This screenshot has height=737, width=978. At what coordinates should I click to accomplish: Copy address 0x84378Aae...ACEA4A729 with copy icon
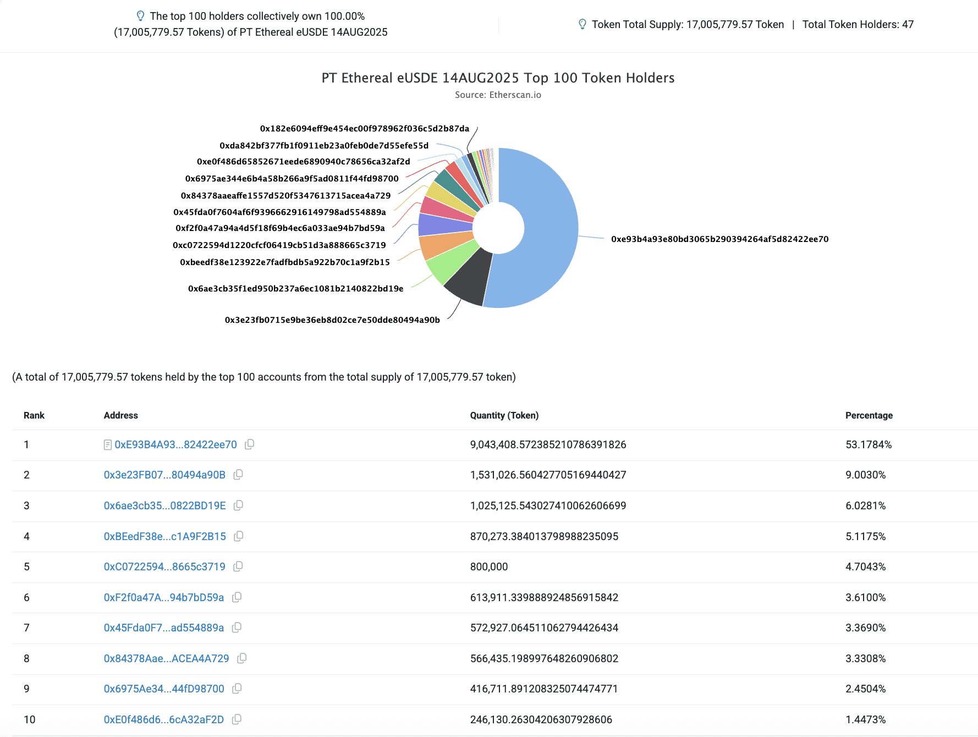coord(241,658)
